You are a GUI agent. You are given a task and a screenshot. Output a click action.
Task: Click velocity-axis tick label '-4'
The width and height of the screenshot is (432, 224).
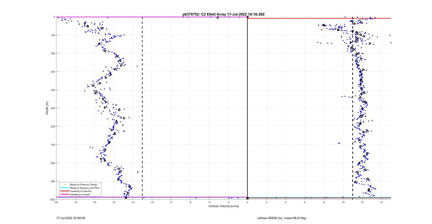(x=209, y=202)
